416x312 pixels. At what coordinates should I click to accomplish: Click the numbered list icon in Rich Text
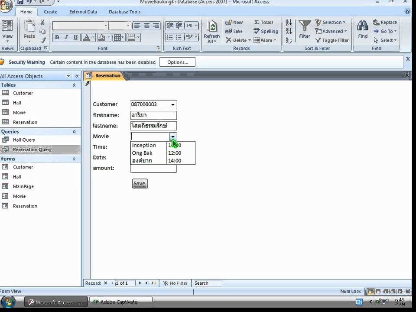click(x=169, y=37)
